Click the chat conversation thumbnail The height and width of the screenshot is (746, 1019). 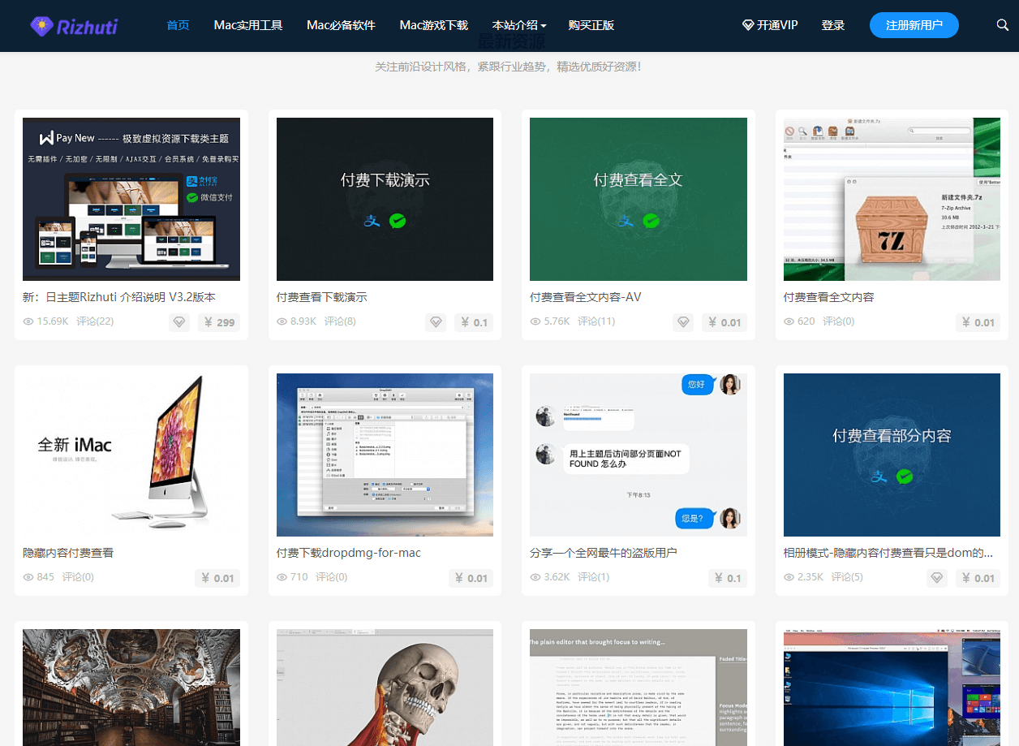(638, 455)
